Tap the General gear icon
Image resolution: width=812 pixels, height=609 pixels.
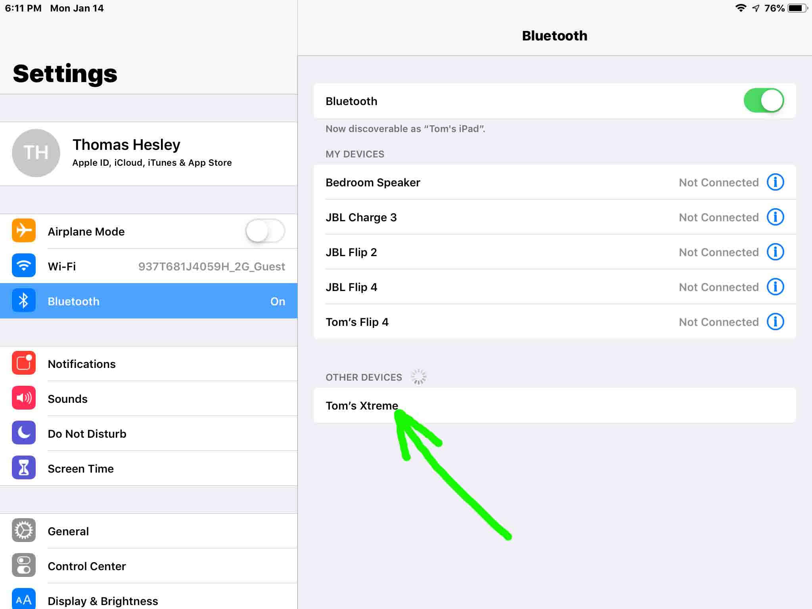[24, 530]
